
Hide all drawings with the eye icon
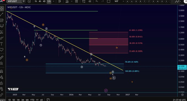(2, 89)
